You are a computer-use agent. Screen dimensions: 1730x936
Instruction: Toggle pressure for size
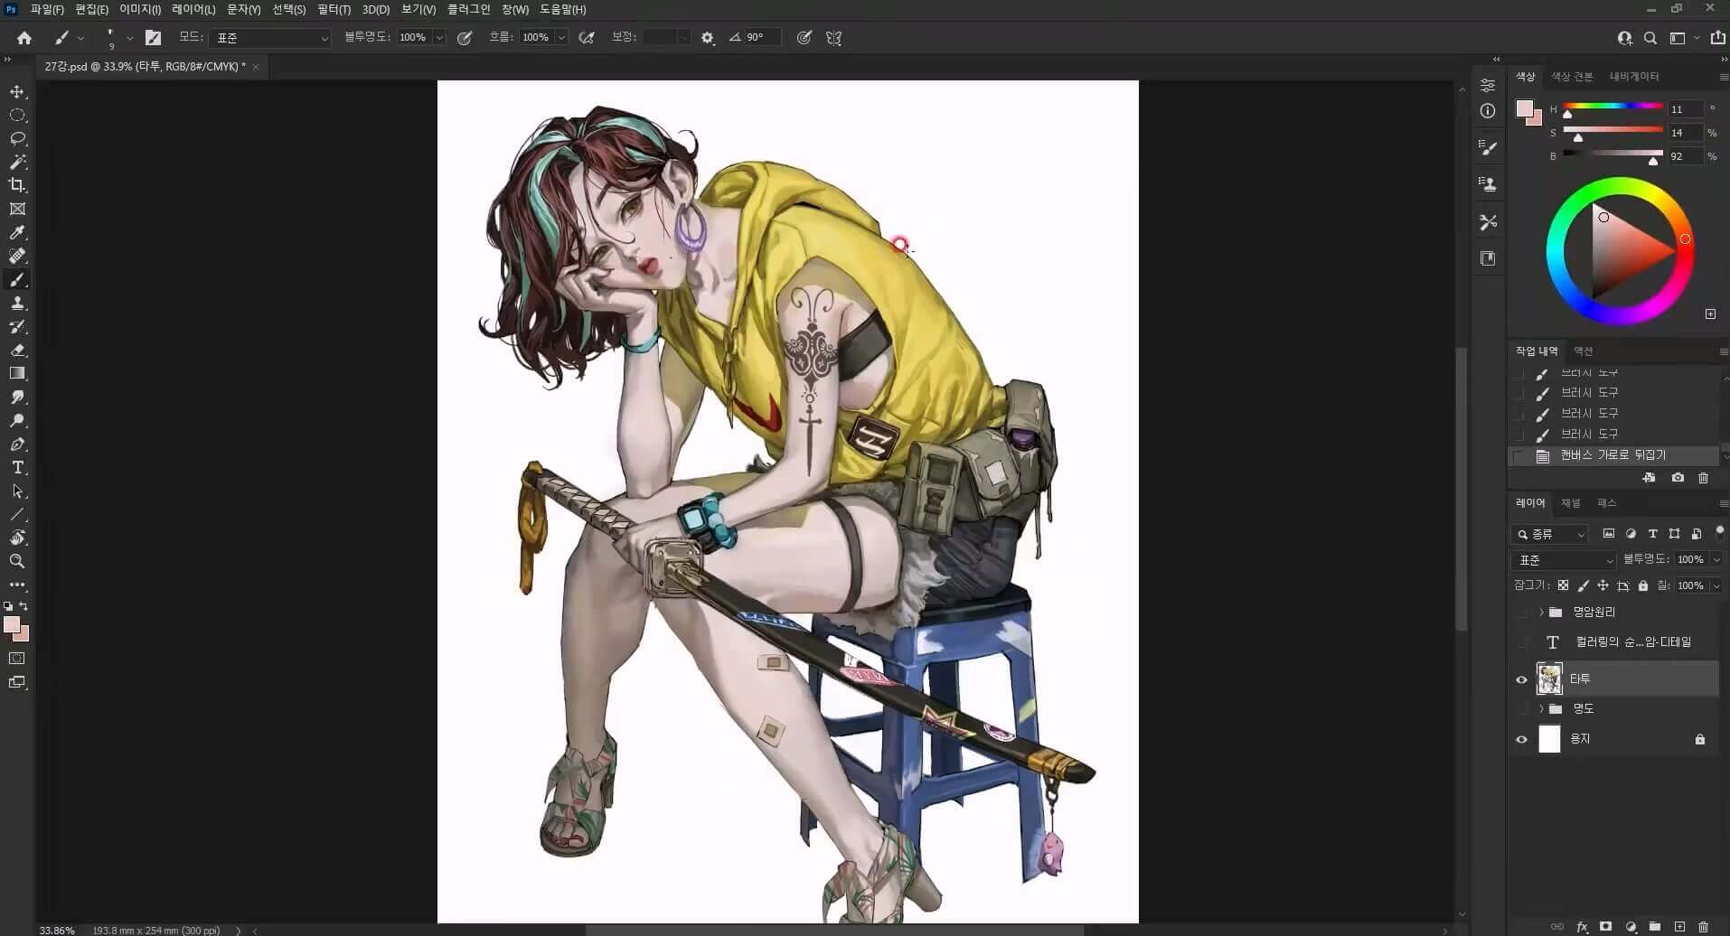[x=804, y=38]
